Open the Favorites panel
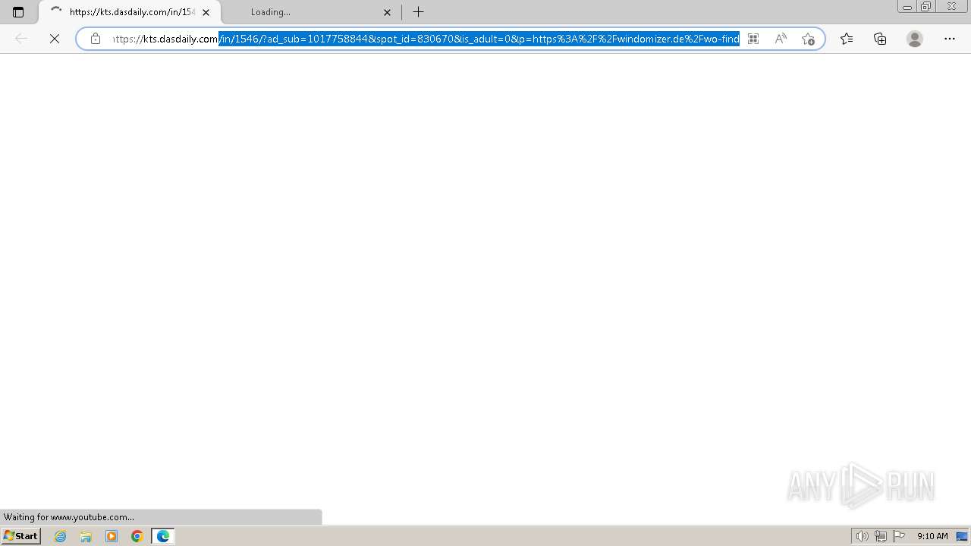This screenshot has width=971, height=546. 847,39
